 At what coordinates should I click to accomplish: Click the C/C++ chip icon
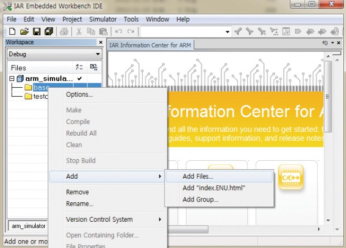tap(291, 177)
